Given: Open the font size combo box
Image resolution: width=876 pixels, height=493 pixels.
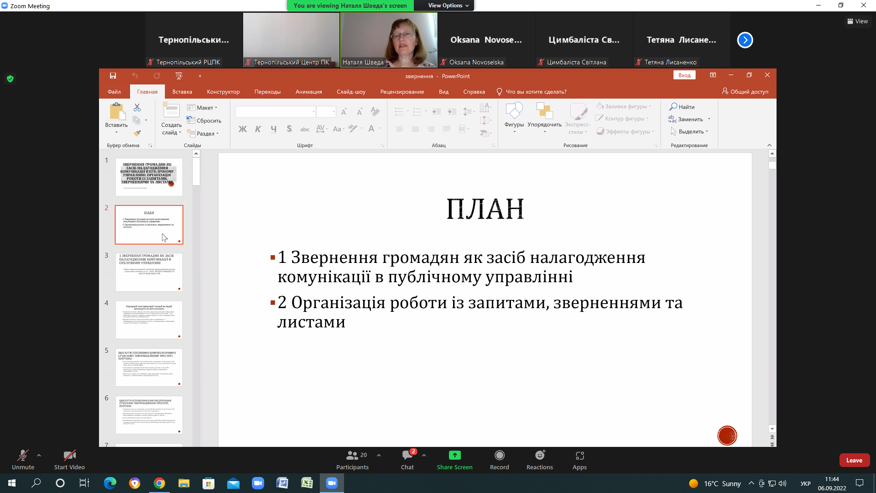Looking at the screenshot, I should coord(326,112).
